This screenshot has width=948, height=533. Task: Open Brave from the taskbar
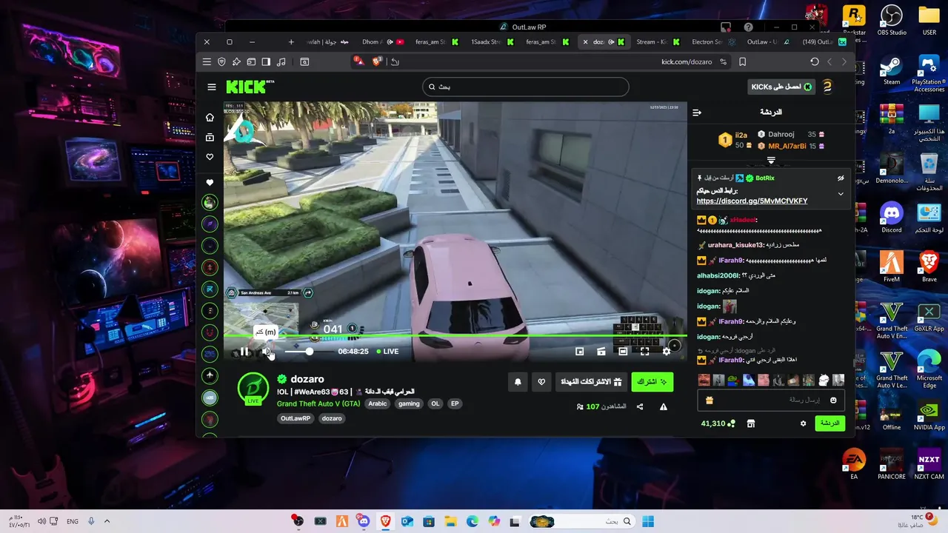(385, 522)
